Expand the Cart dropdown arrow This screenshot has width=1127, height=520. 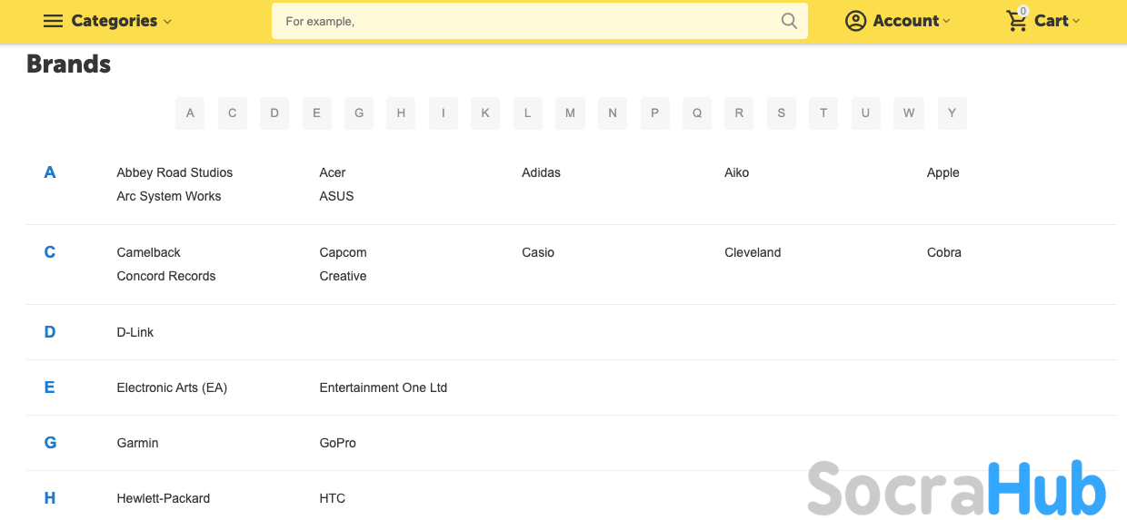click(x=1076, y=22)
